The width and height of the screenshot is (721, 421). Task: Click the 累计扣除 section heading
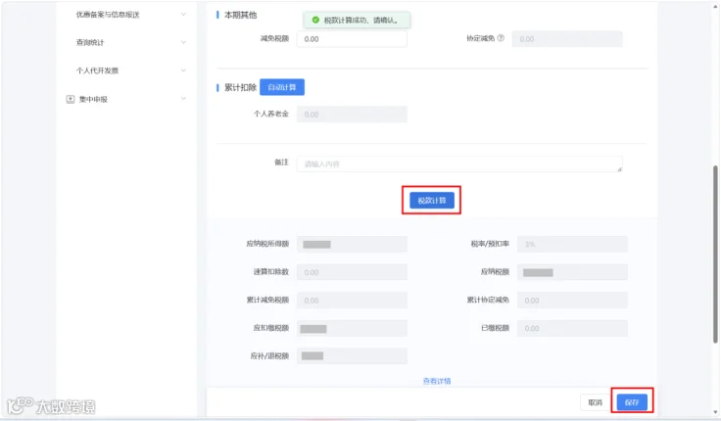pos(240,87)
